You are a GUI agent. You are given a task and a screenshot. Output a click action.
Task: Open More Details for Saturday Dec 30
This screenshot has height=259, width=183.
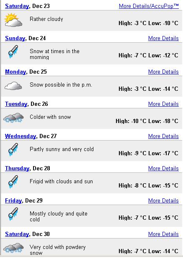[x=163, y=234]
